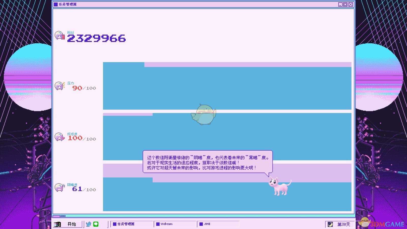Click the blue blob watermark mascot

pyautogui.click(x=203, y=114)
